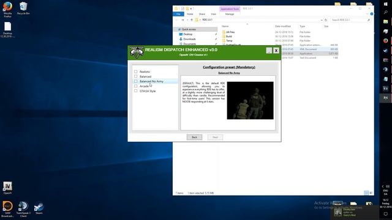
Task: Sort files by the Name column
Action: click(x=225, y=26)
